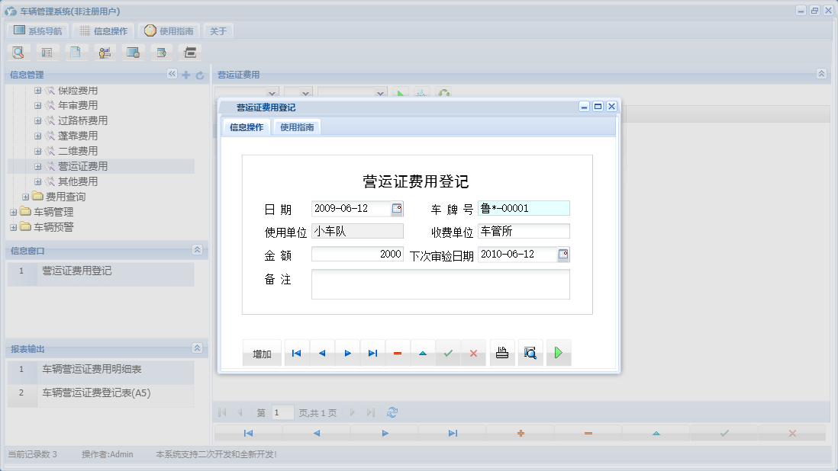
Task: Switch to the 使用指南 tab in the dialog
Action: (x=296, y=127)
